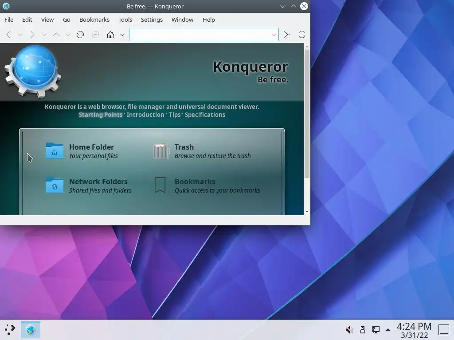Click the scrollbar down arrow

[x=307, y=212]
